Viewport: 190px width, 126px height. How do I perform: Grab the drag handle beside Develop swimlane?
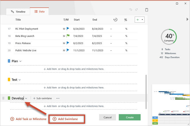3,98
